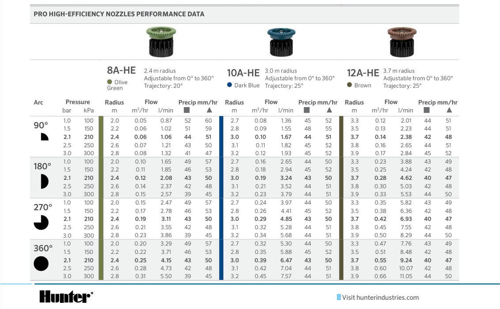
Task: Click the Arc column header
Action: point(38,102)
